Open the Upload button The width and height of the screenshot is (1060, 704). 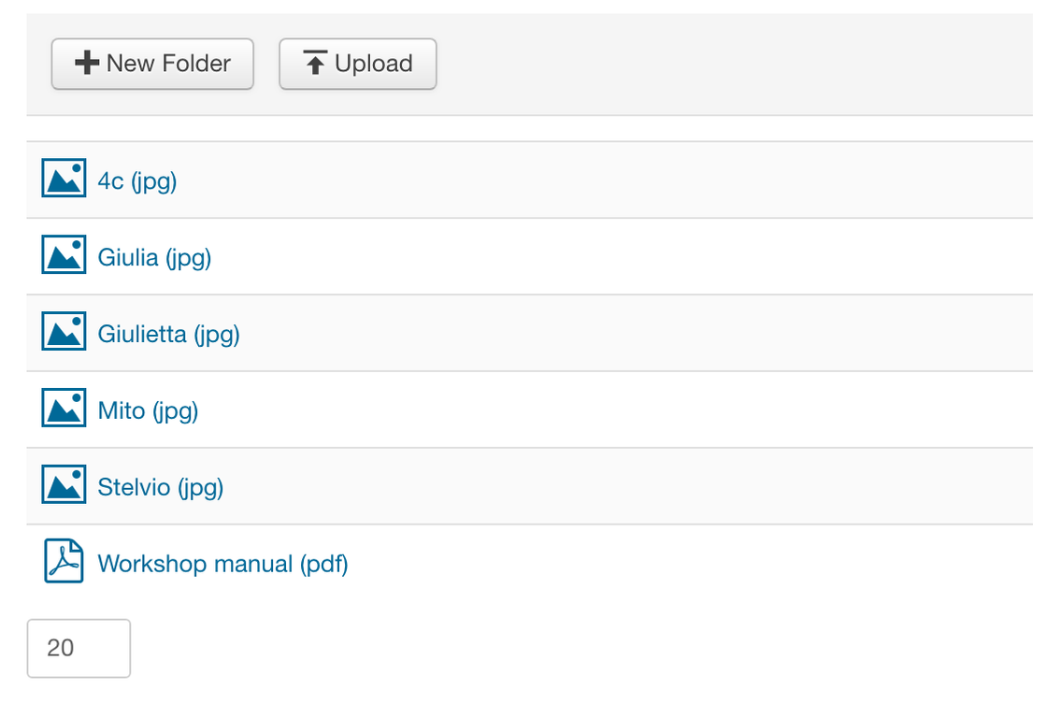click(x=358, y=64)
